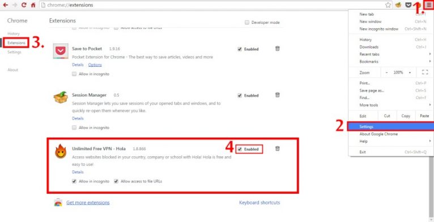The height and width of the screenshot is (222, 434).
Task: Click Copy in the Edit row
Action: 406,116
